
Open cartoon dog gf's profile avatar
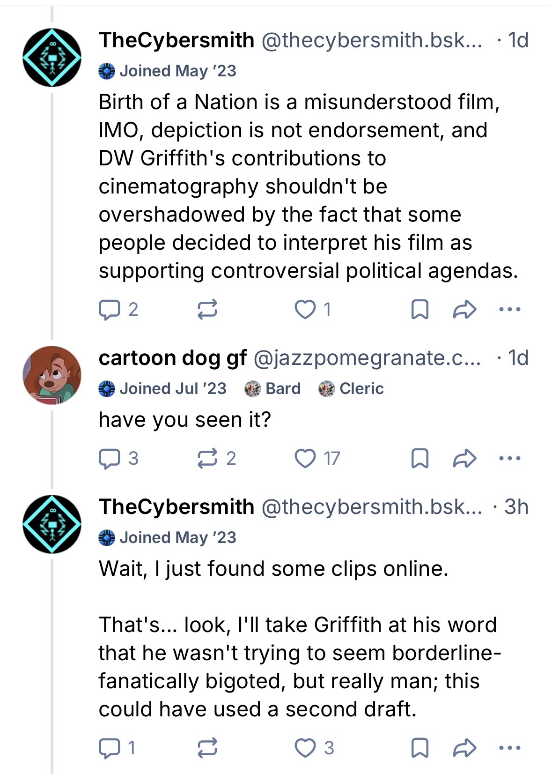[52, 375]
